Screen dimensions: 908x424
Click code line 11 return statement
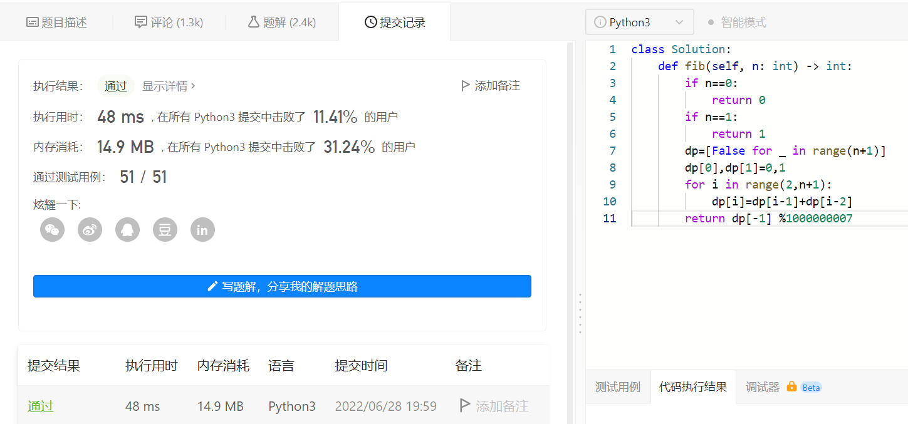click(769, 218)
